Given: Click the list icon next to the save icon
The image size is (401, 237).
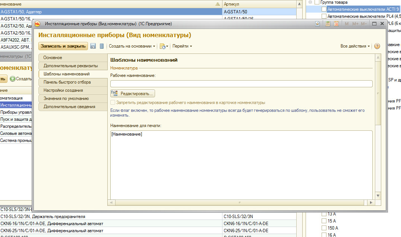Looking at the screenshot, I should tap(101, 46).
